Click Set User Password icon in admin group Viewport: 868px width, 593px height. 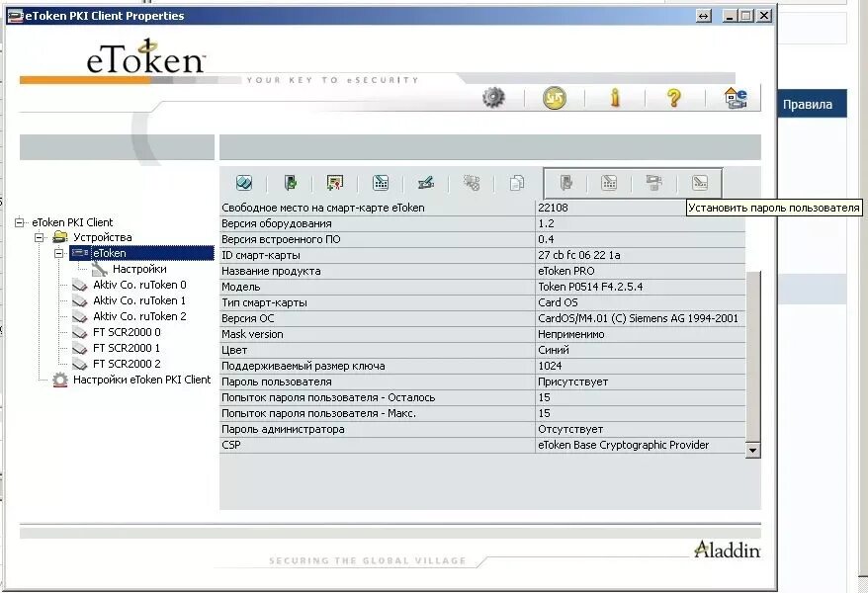700,183
